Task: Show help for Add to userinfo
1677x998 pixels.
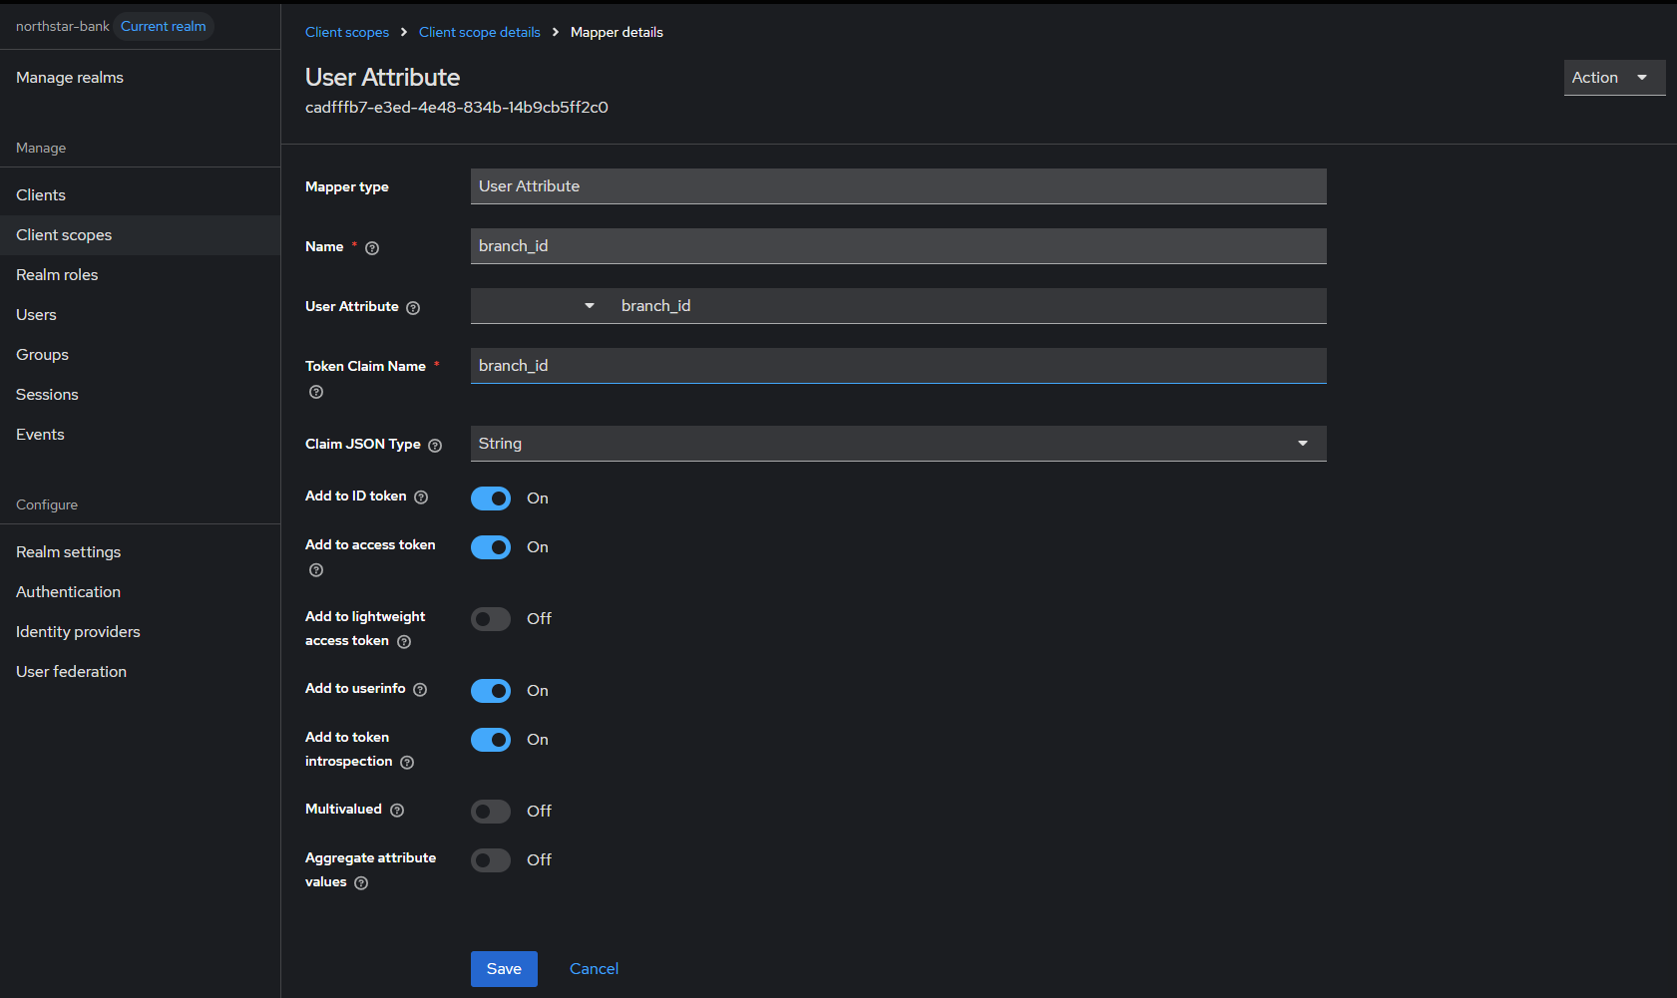Action: [x=420, y=690]
